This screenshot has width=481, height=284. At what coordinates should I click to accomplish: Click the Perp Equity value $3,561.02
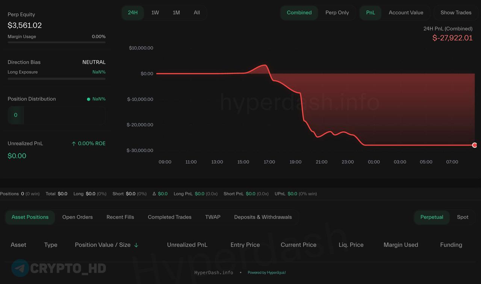coord(25,26)
